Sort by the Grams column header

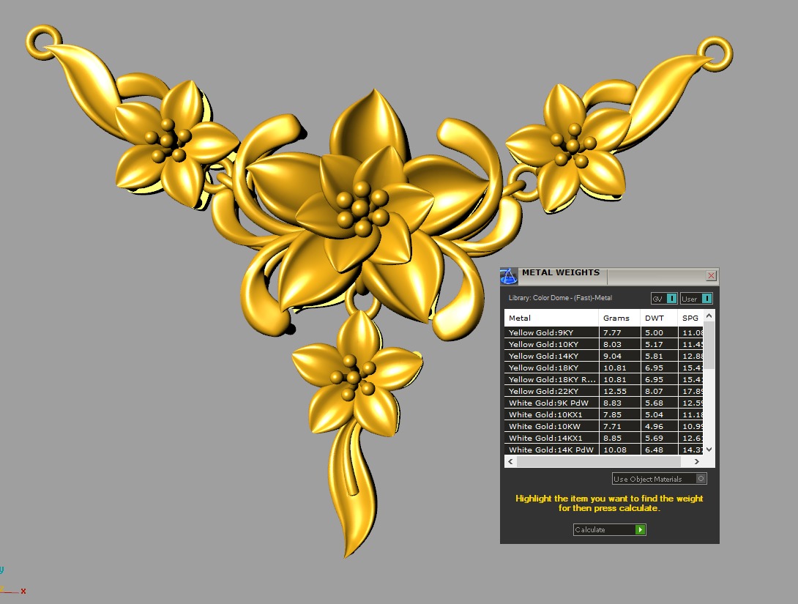point(619,318)
